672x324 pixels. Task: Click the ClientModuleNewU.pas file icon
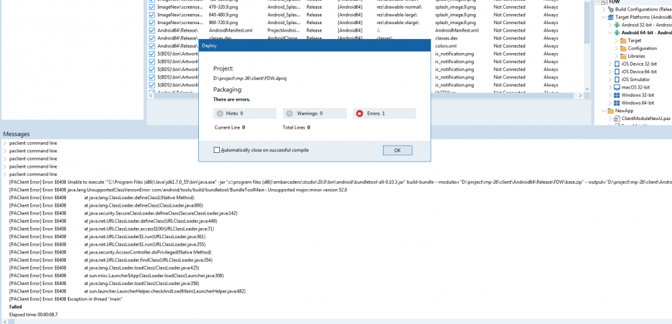617,119
